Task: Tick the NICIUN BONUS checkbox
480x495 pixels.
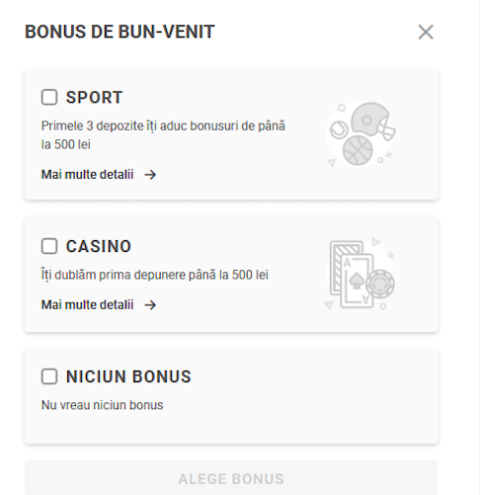Action: [x=49, y=376]
